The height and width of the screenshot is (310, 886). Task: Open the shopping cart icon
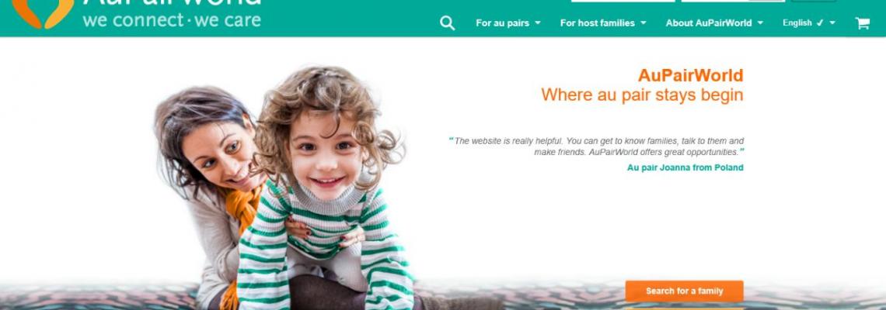(x=862, y=23)
